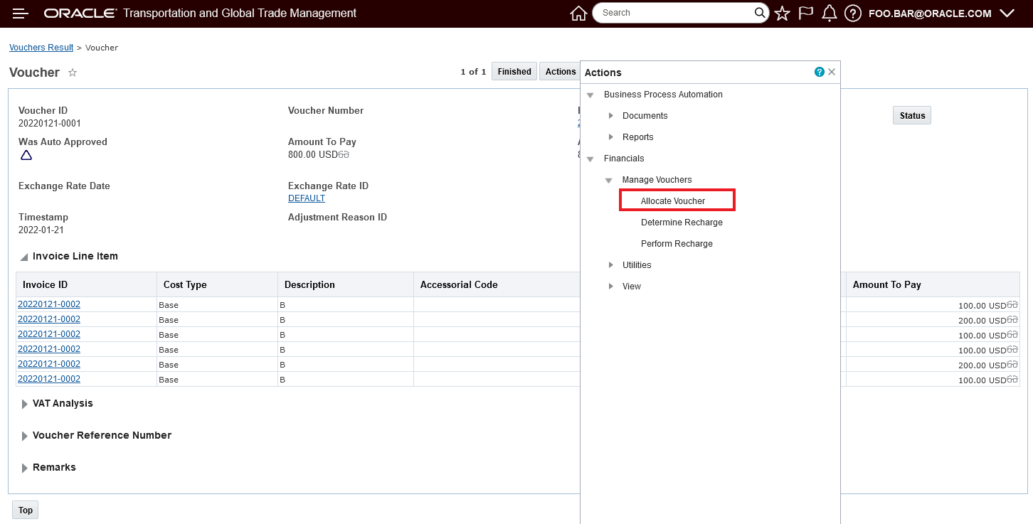Viewport: 1033px width, 524px height.
Task: Open the header help question mark
Action: click(x=854, y=14)
